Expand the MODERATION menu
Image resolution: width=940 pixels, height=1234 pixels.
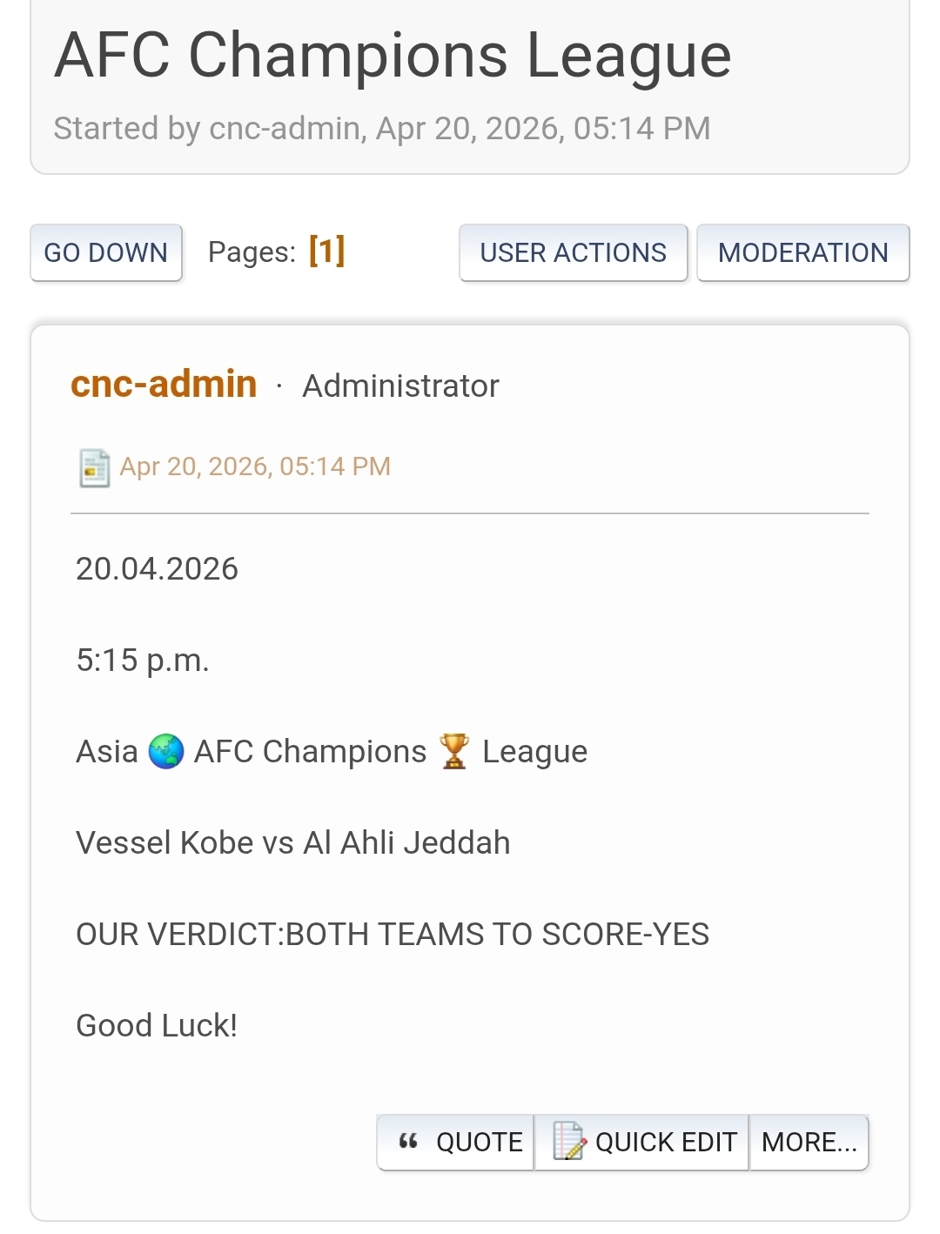[802, 253]
